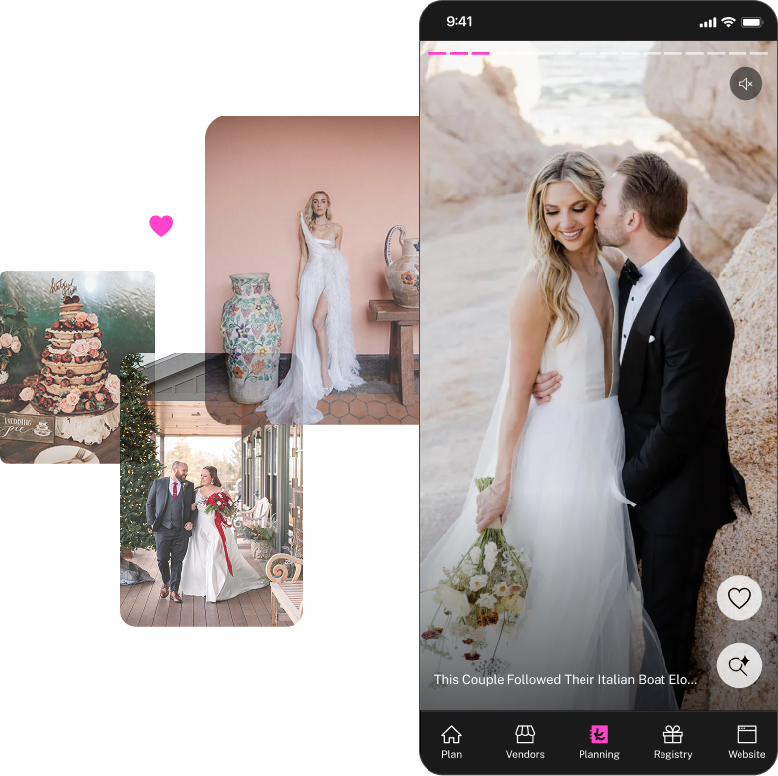The image size is (778, 776).
Task: Tap the Wi-Fi status icon
Action: tap(728, 22)
